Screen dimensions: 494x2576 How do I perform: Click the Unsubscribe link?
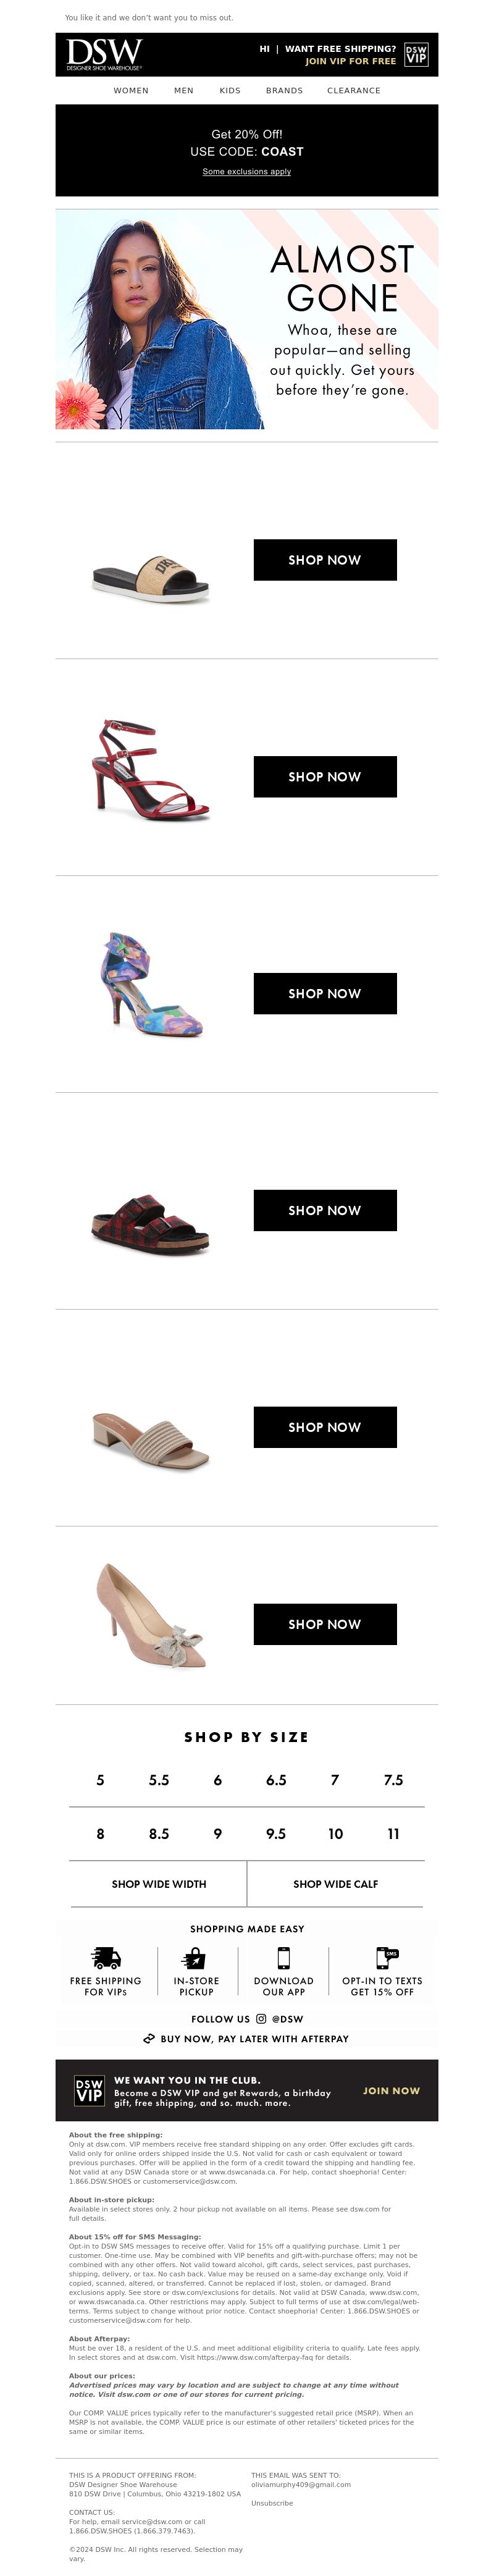click(272, 2503)
